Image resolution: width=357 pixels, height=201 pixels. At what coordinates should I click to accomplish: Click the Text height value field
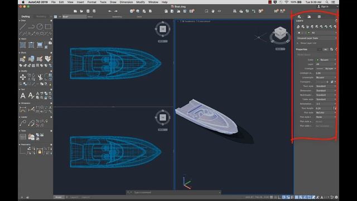[324, 108]
